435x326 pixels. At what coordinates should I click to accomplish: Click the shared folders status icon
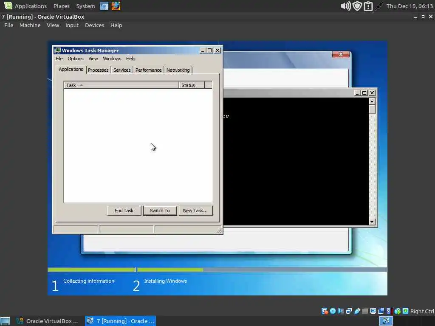coord(365,311)
